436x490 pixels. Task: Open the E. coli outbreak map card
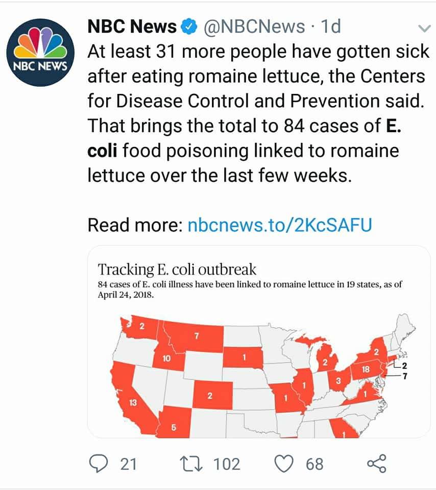[x=259, y=342]
